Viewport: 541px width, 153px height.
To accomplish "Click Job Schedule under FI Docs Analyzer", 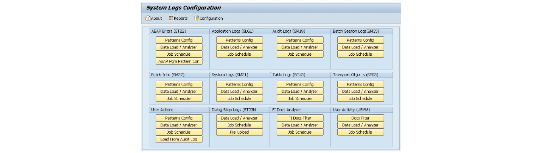I will pyautogui.click(x=300, y=132).
